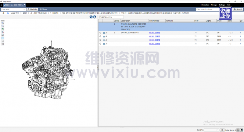Image resolution: width=244 pixels, height=132 pixels.
Task: Open the overlapping windows icon in status bar
Action: (238, 130)
